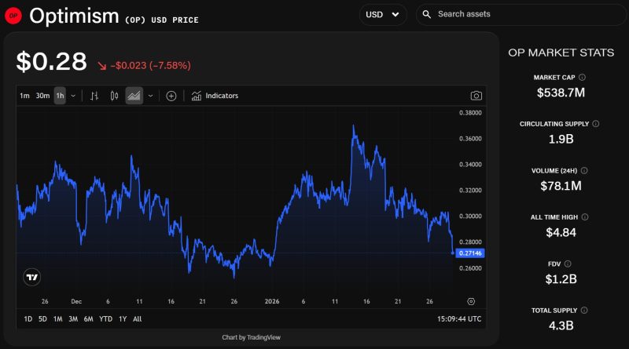Take a chart snapshot with camera icon
The image size is (629, 349).
[476, 96]
